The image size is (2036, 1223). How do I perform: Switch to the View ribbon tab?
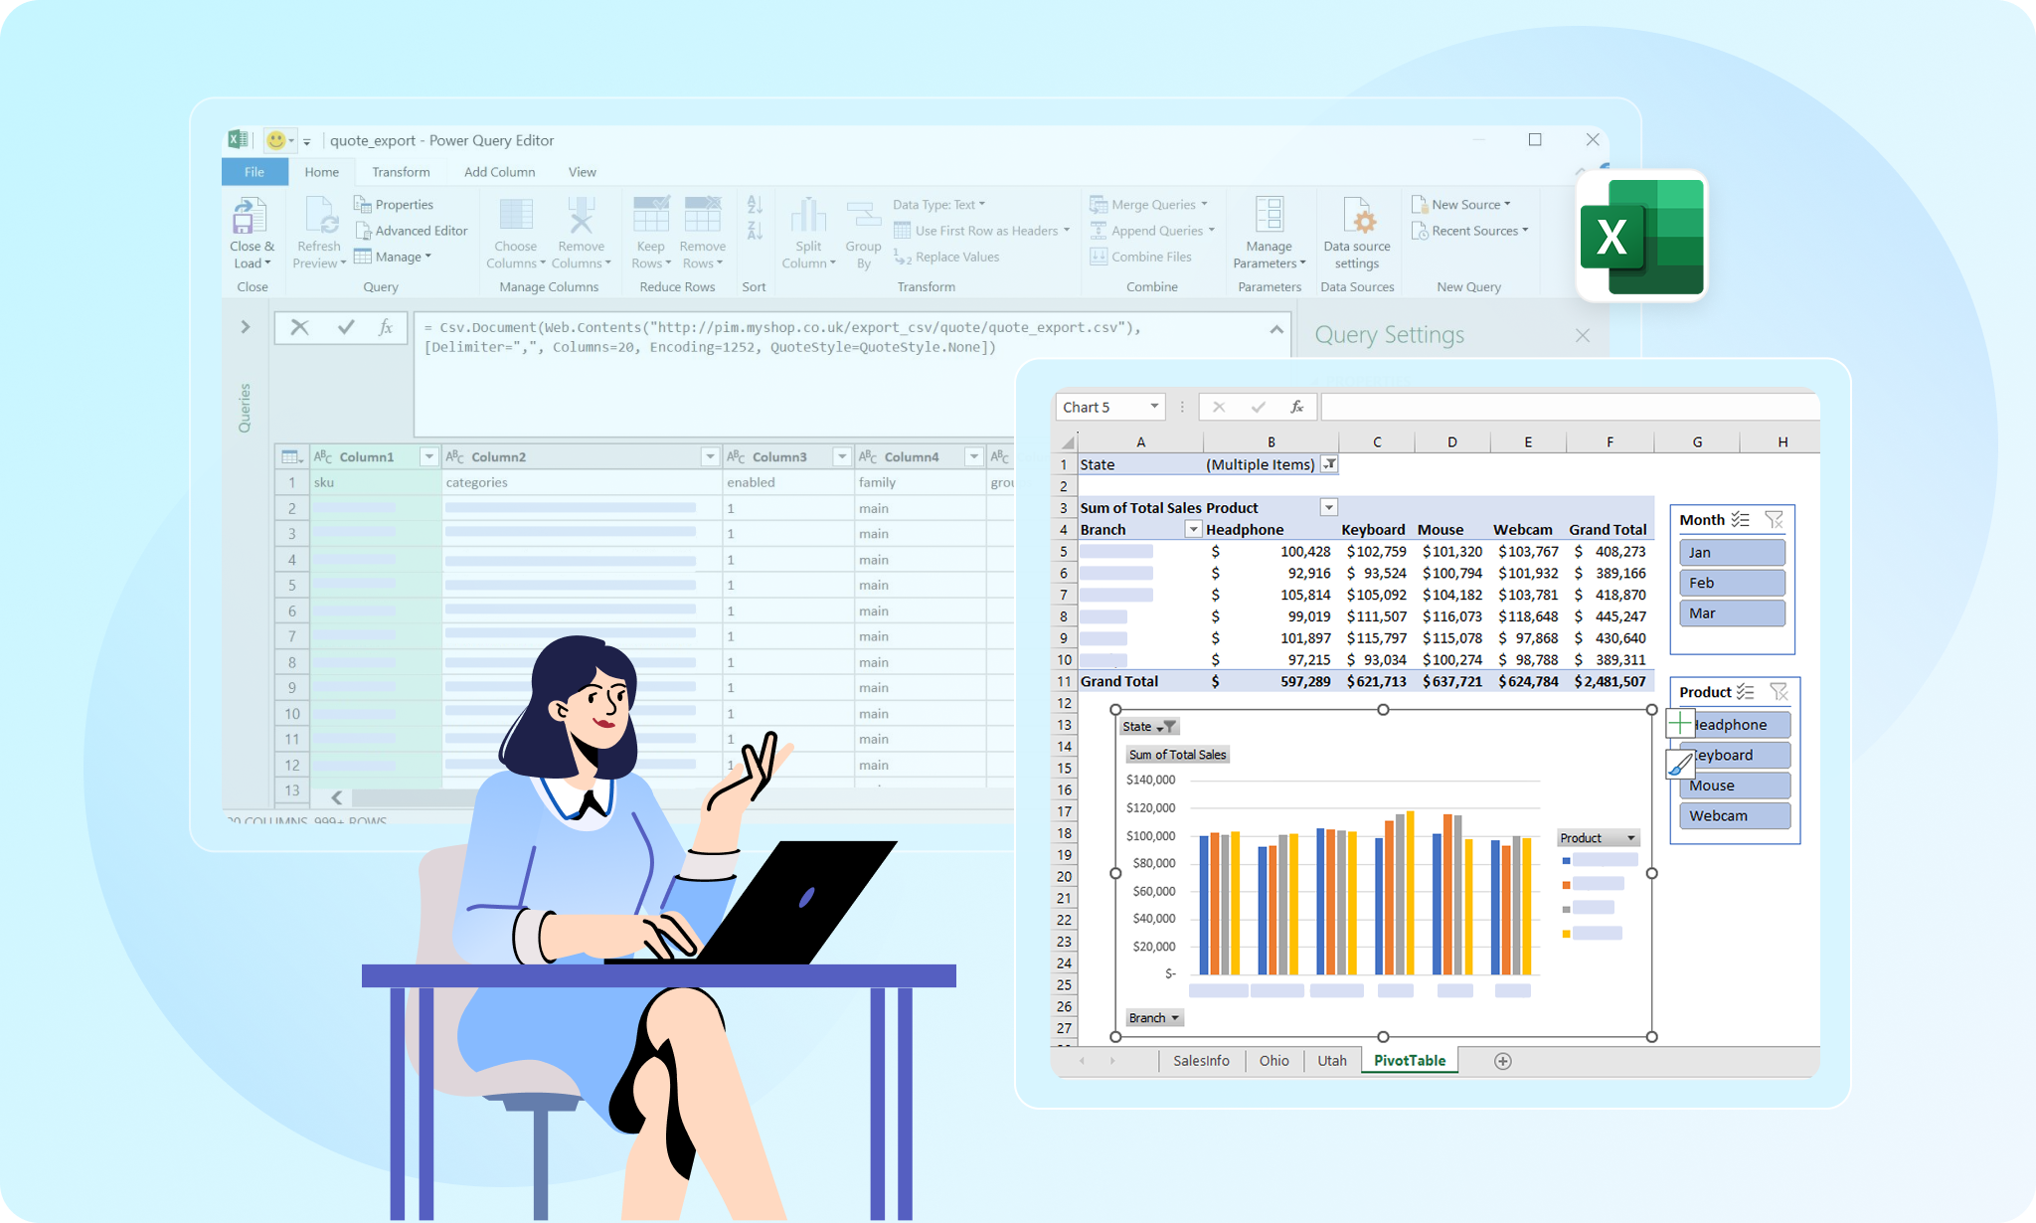[x=582, y=172]
